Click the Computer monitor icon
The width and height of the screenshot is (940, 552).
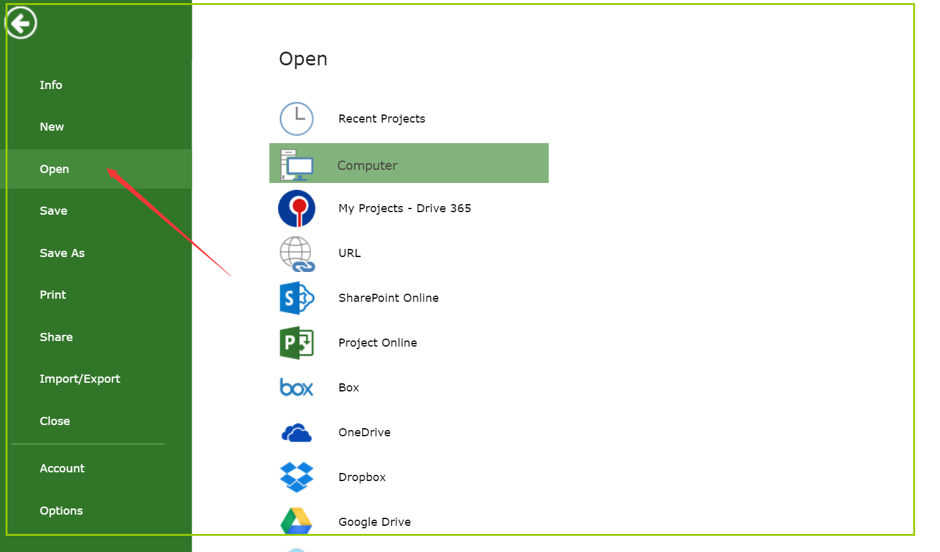pyautogui.click(x=297, y=165)
